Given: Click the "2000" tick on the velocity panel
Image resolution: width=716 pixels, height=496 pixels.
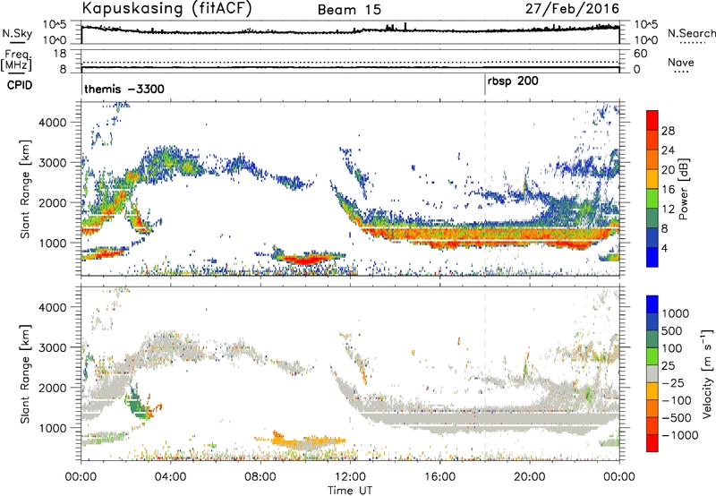Looking at the screenshot, I should point(52,388).
